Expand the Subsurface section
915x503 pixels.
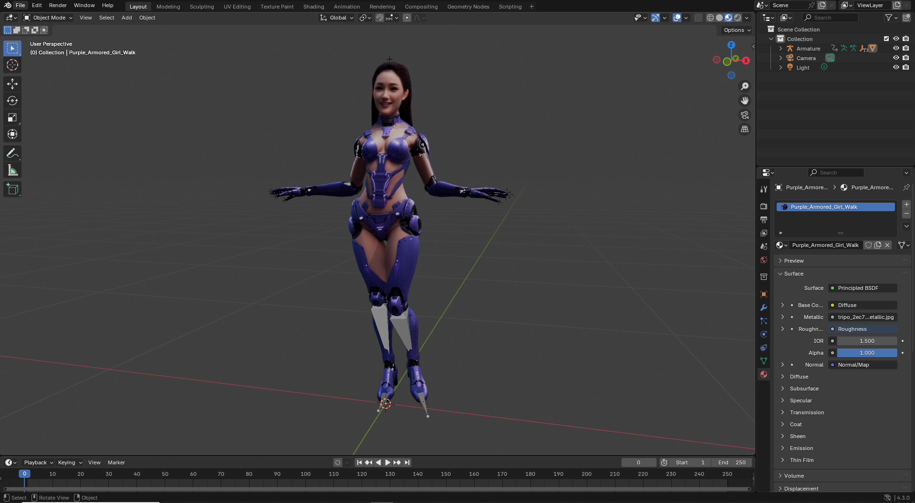804,389
